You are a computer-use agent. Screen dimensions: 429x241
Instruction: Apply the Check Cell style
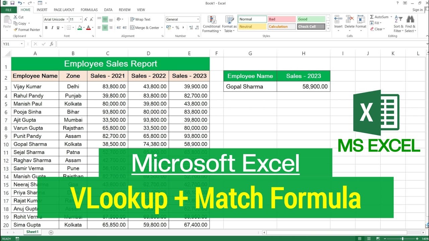pyautogui.click(x=311, y=27)
